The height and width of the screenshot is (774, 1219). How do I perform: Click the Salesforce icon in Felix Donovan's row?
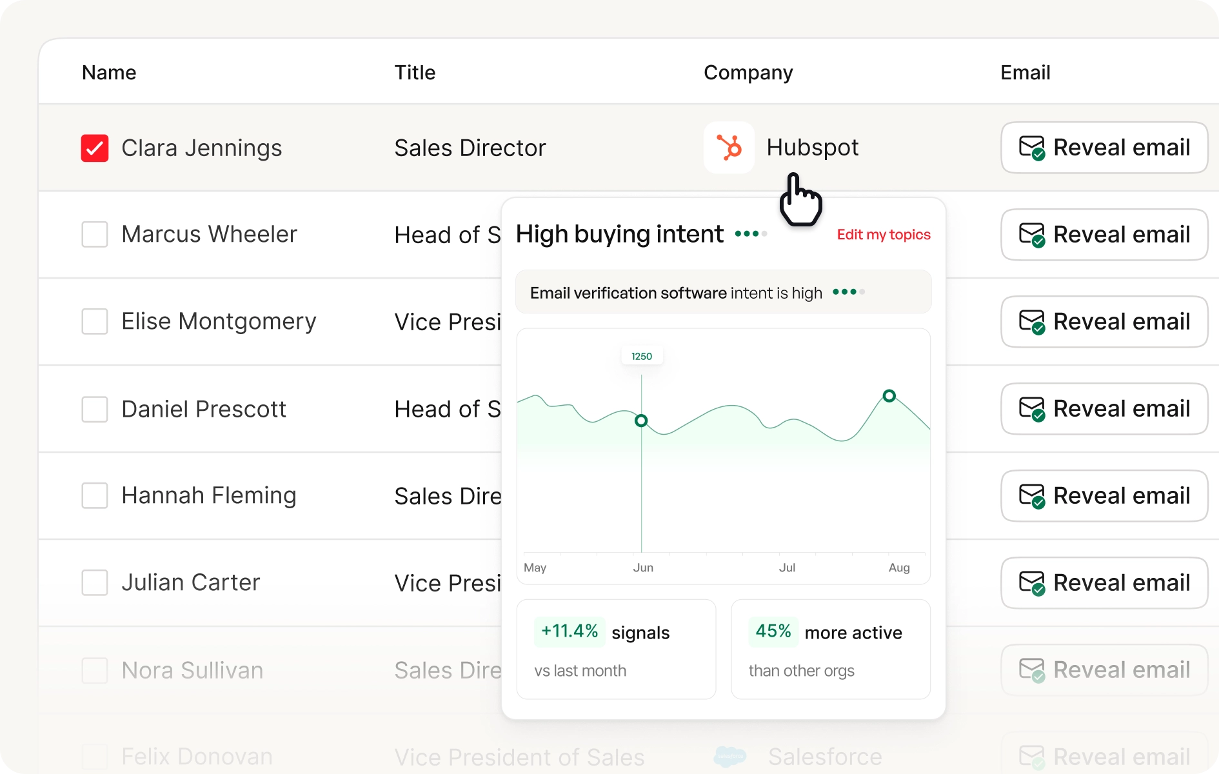[729, 756]
